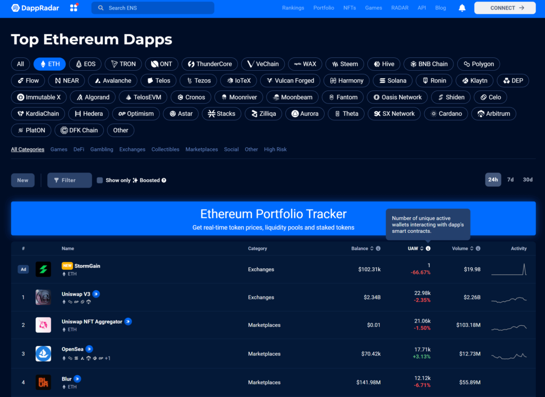The image size is (545, 397).
Task: Show the Collectibles category
Action: click(166, 149)
